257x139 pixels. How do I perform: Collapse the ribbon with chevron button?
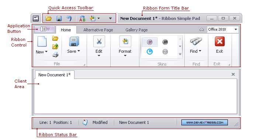pyautogui.click(x=202, y=29)
